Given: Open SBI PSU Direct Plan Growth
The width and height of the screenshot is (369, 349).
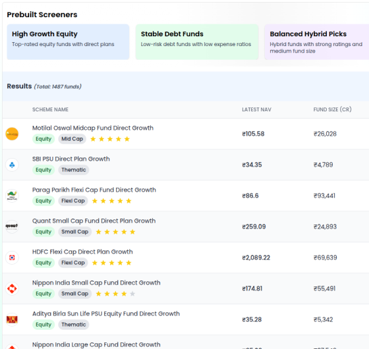Looking at the screenshot, I should coord(71,159).
